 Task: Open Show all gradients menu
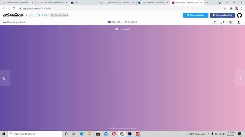click(14, 22)
